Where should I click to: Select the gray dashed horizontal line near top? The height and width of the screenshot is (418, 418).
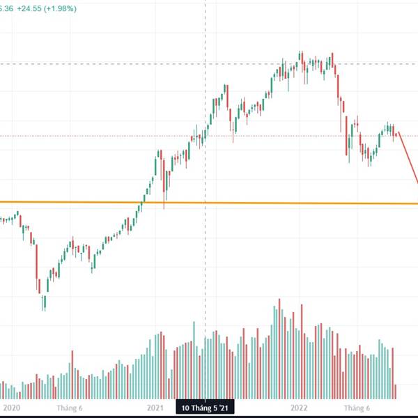[104, 64]
